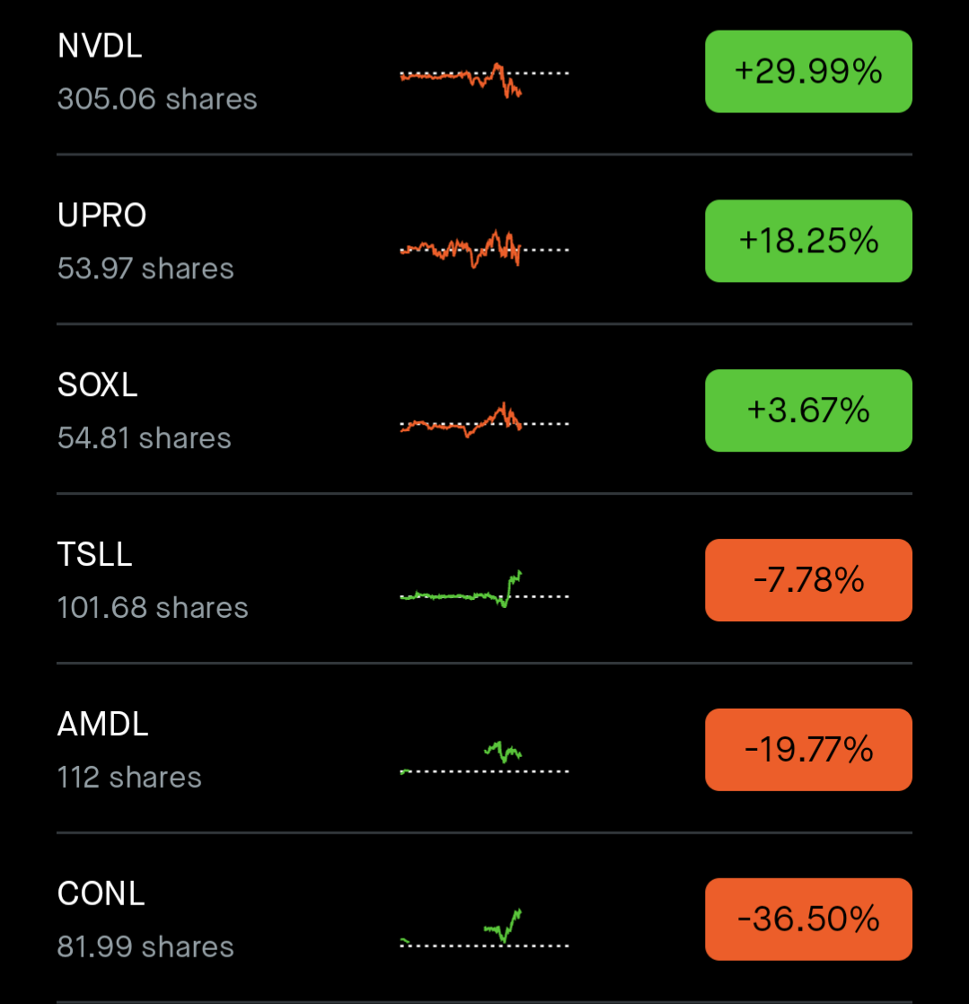This screenshot has height=1004, width=969.
Task: Open the NVDL sparkline chart
Action: pos(484,77)
